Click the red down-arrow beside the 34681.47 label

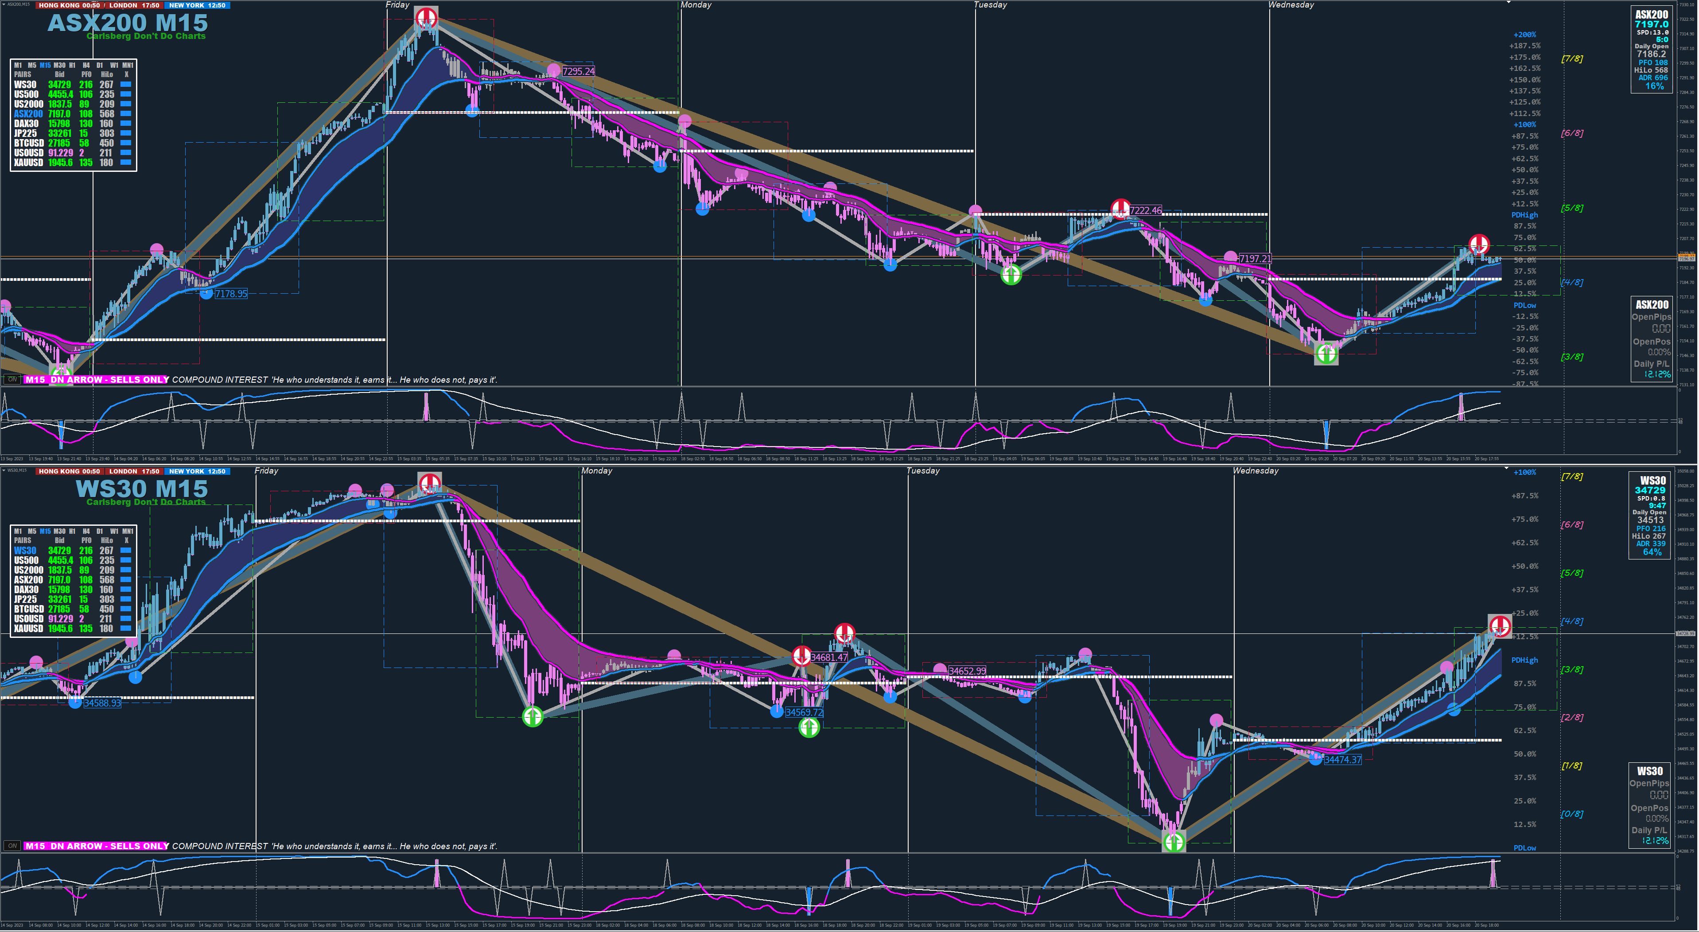801,656
